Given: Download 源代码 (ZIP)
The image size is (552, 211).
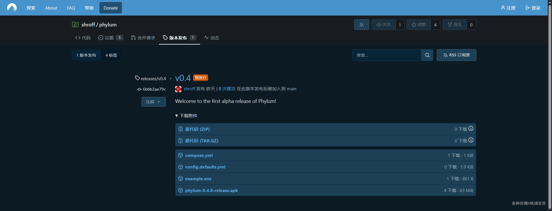Looking at the screenshot, I should pyautogui.click(x=197, y=129).
